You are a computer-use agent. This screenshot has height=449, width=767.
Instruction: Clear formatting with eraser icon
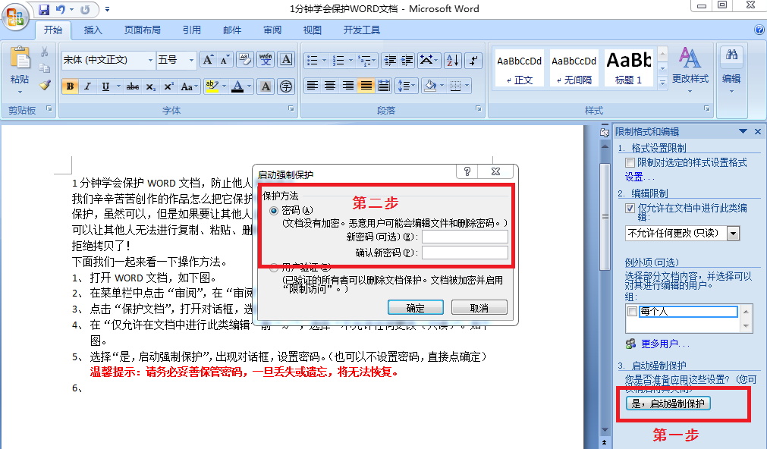(245, 60)
